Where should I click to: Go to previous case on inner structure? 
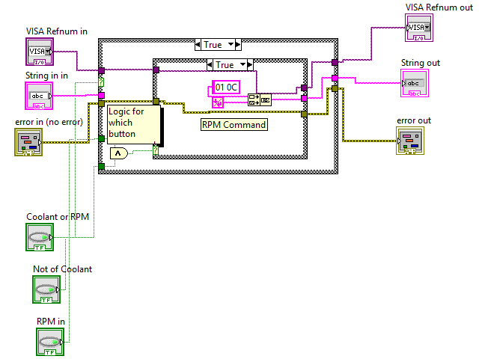pyautogui.click(x=210, y=65)
